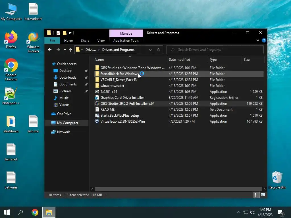The width and height of the screenshot is (291, 218).
Task: Open the File menu
Action: pos(52,41)
